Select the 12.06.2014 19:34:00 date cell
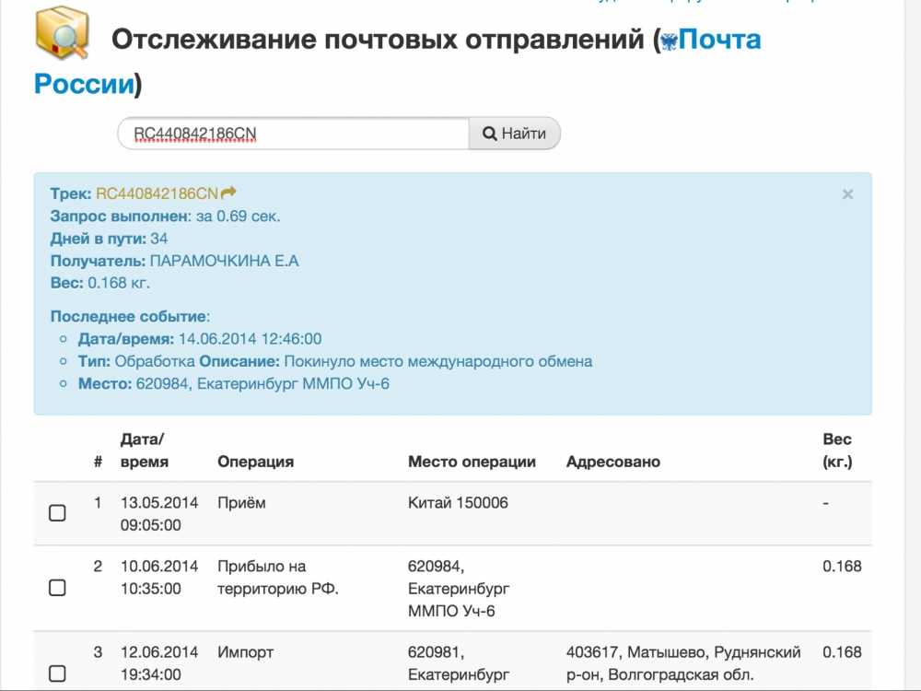Viewport: 921px width, 691px height. click(x=159, y=662)
